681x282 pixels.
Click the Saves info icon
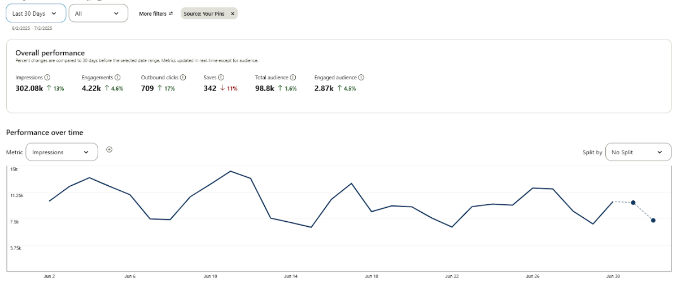click(x=221, y=77)
